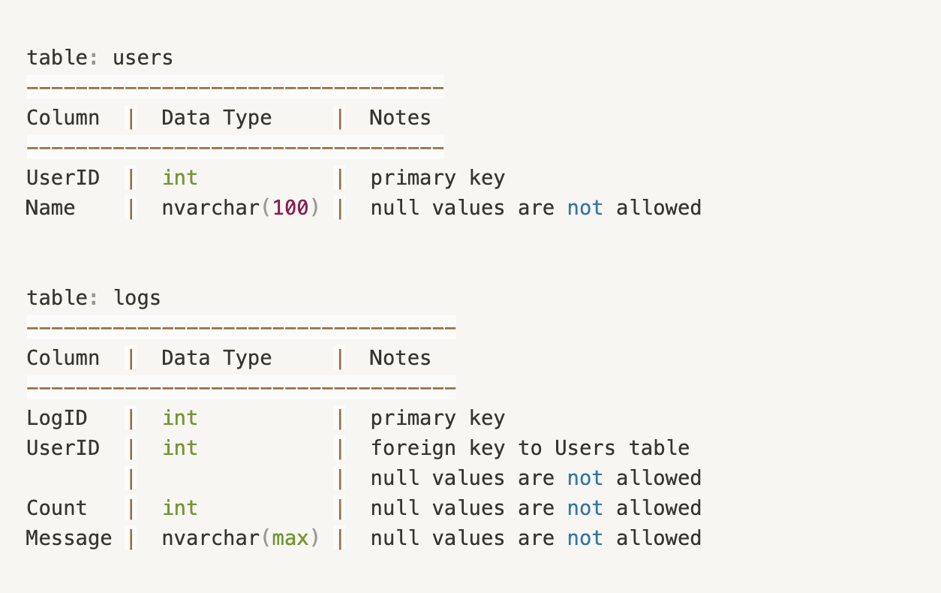Click 'Data Type' header in users table

[x=217, y=118]
